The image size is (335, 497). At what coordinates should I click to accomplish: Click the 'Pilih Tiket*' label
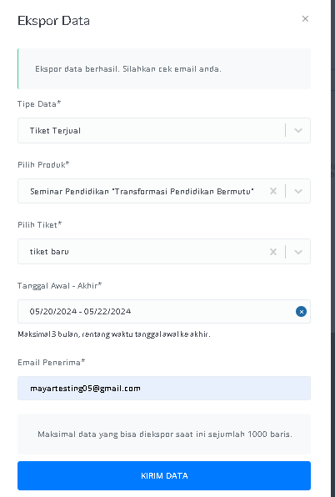tap(39, 224)
